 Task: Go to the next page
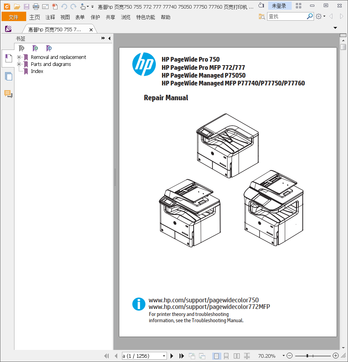point(172,356)
